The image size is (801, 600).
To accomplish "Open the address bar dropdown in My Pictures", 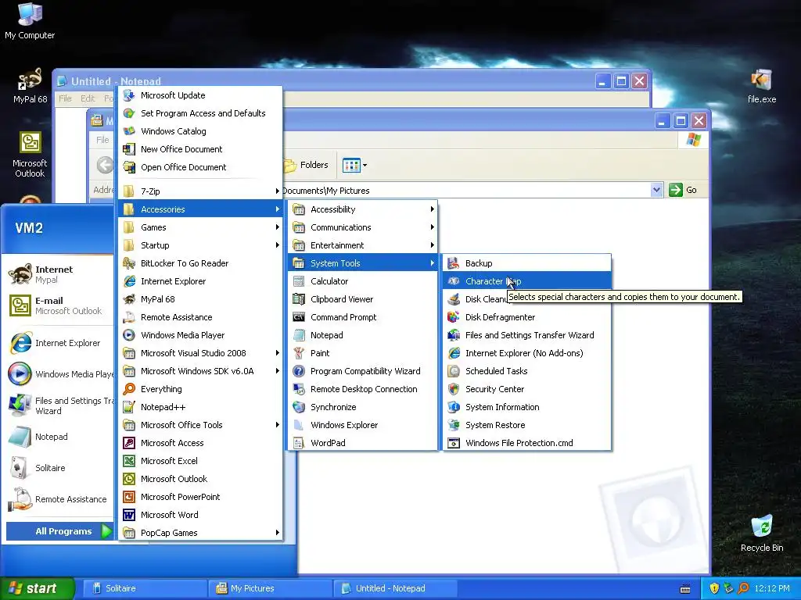I will coord(656,191).
